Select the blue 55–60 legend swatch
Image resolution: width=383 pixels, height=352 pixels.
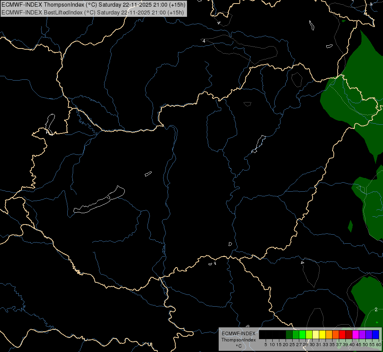[x=376, y=334]
